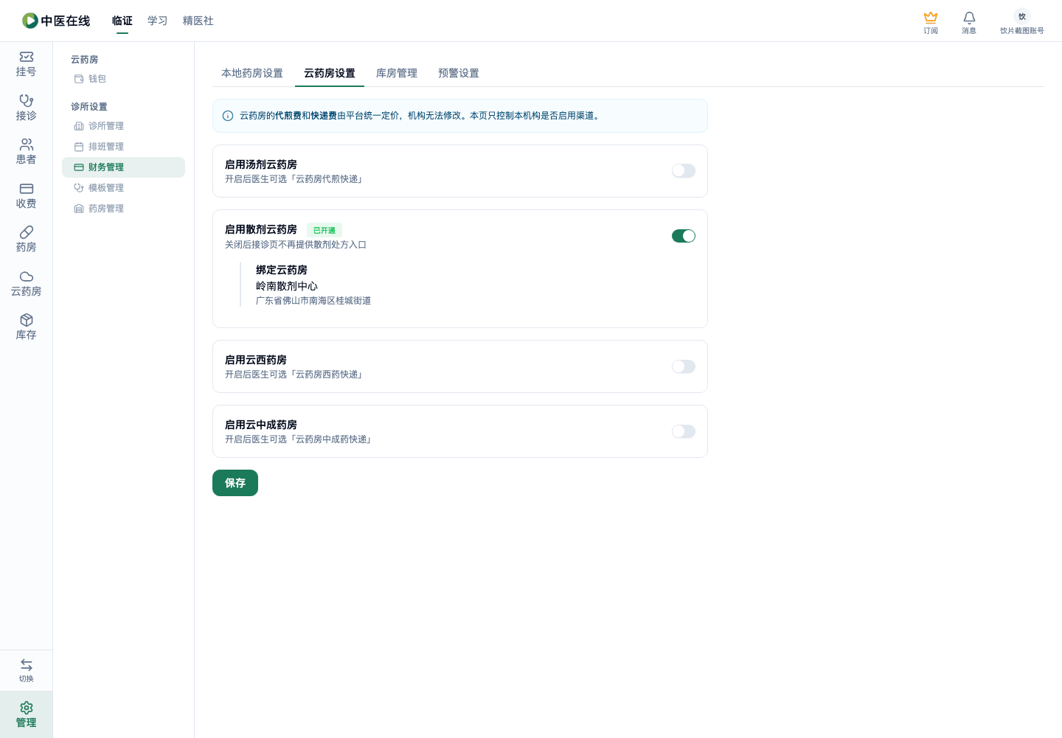
Task: Toggle on 启用云中成药房 switch
Action: [684, 431]
